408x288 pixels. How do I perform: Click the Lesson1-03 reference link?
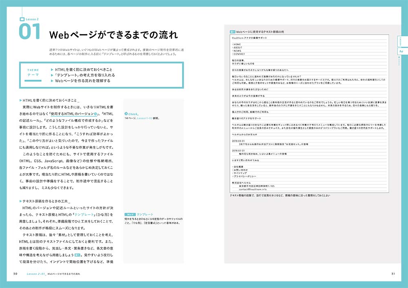coord(145,118)
